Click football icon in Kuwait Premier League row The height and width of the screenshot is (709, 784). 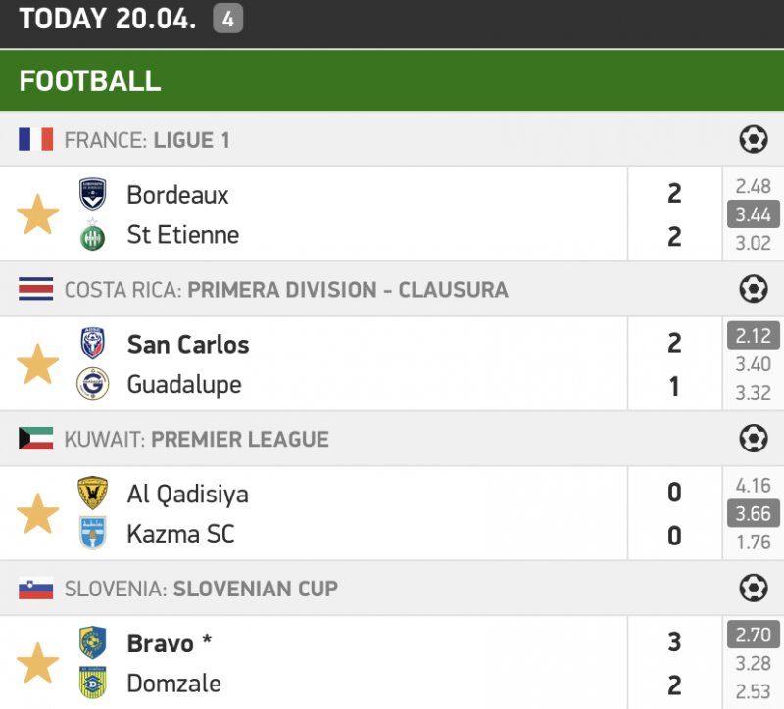pos(753,439)
